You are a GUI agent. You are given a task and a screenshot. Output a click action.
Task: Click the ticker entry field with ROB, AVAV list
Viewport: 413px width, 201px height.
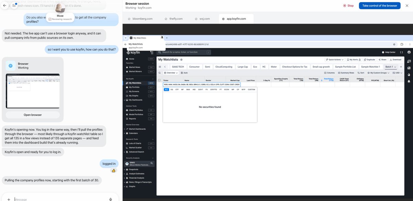202,85
